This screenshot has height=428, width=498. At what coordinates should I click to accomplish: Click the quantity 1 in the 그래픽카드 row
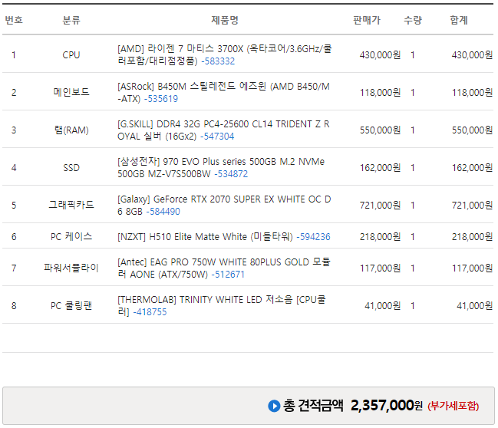coord(413,205)
